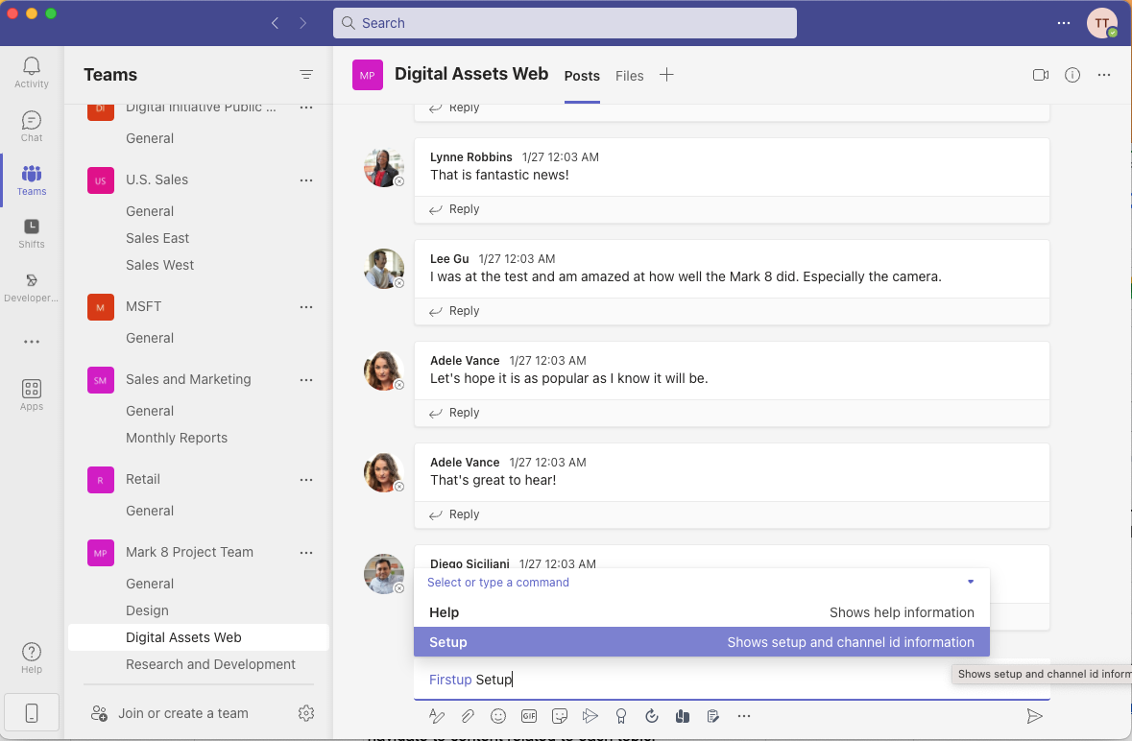Open channel more options in the header
The image size is (1132, 741).
(1104, 75)
